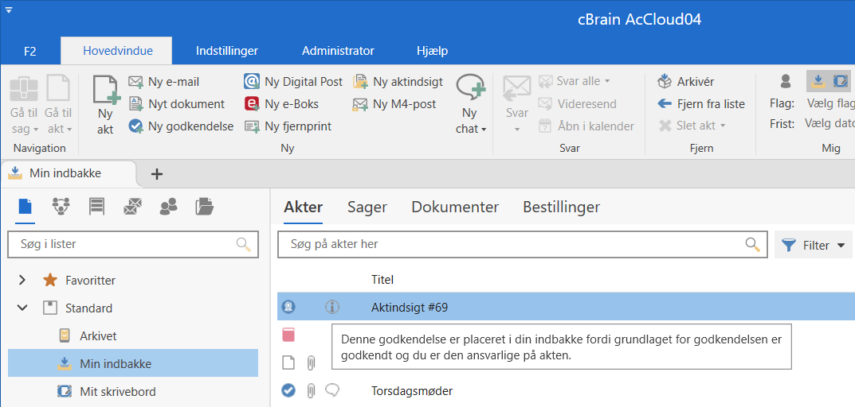The image size is (855, 407).
Task: Open the Ny chat dropdown
Action: coord(470,128)
